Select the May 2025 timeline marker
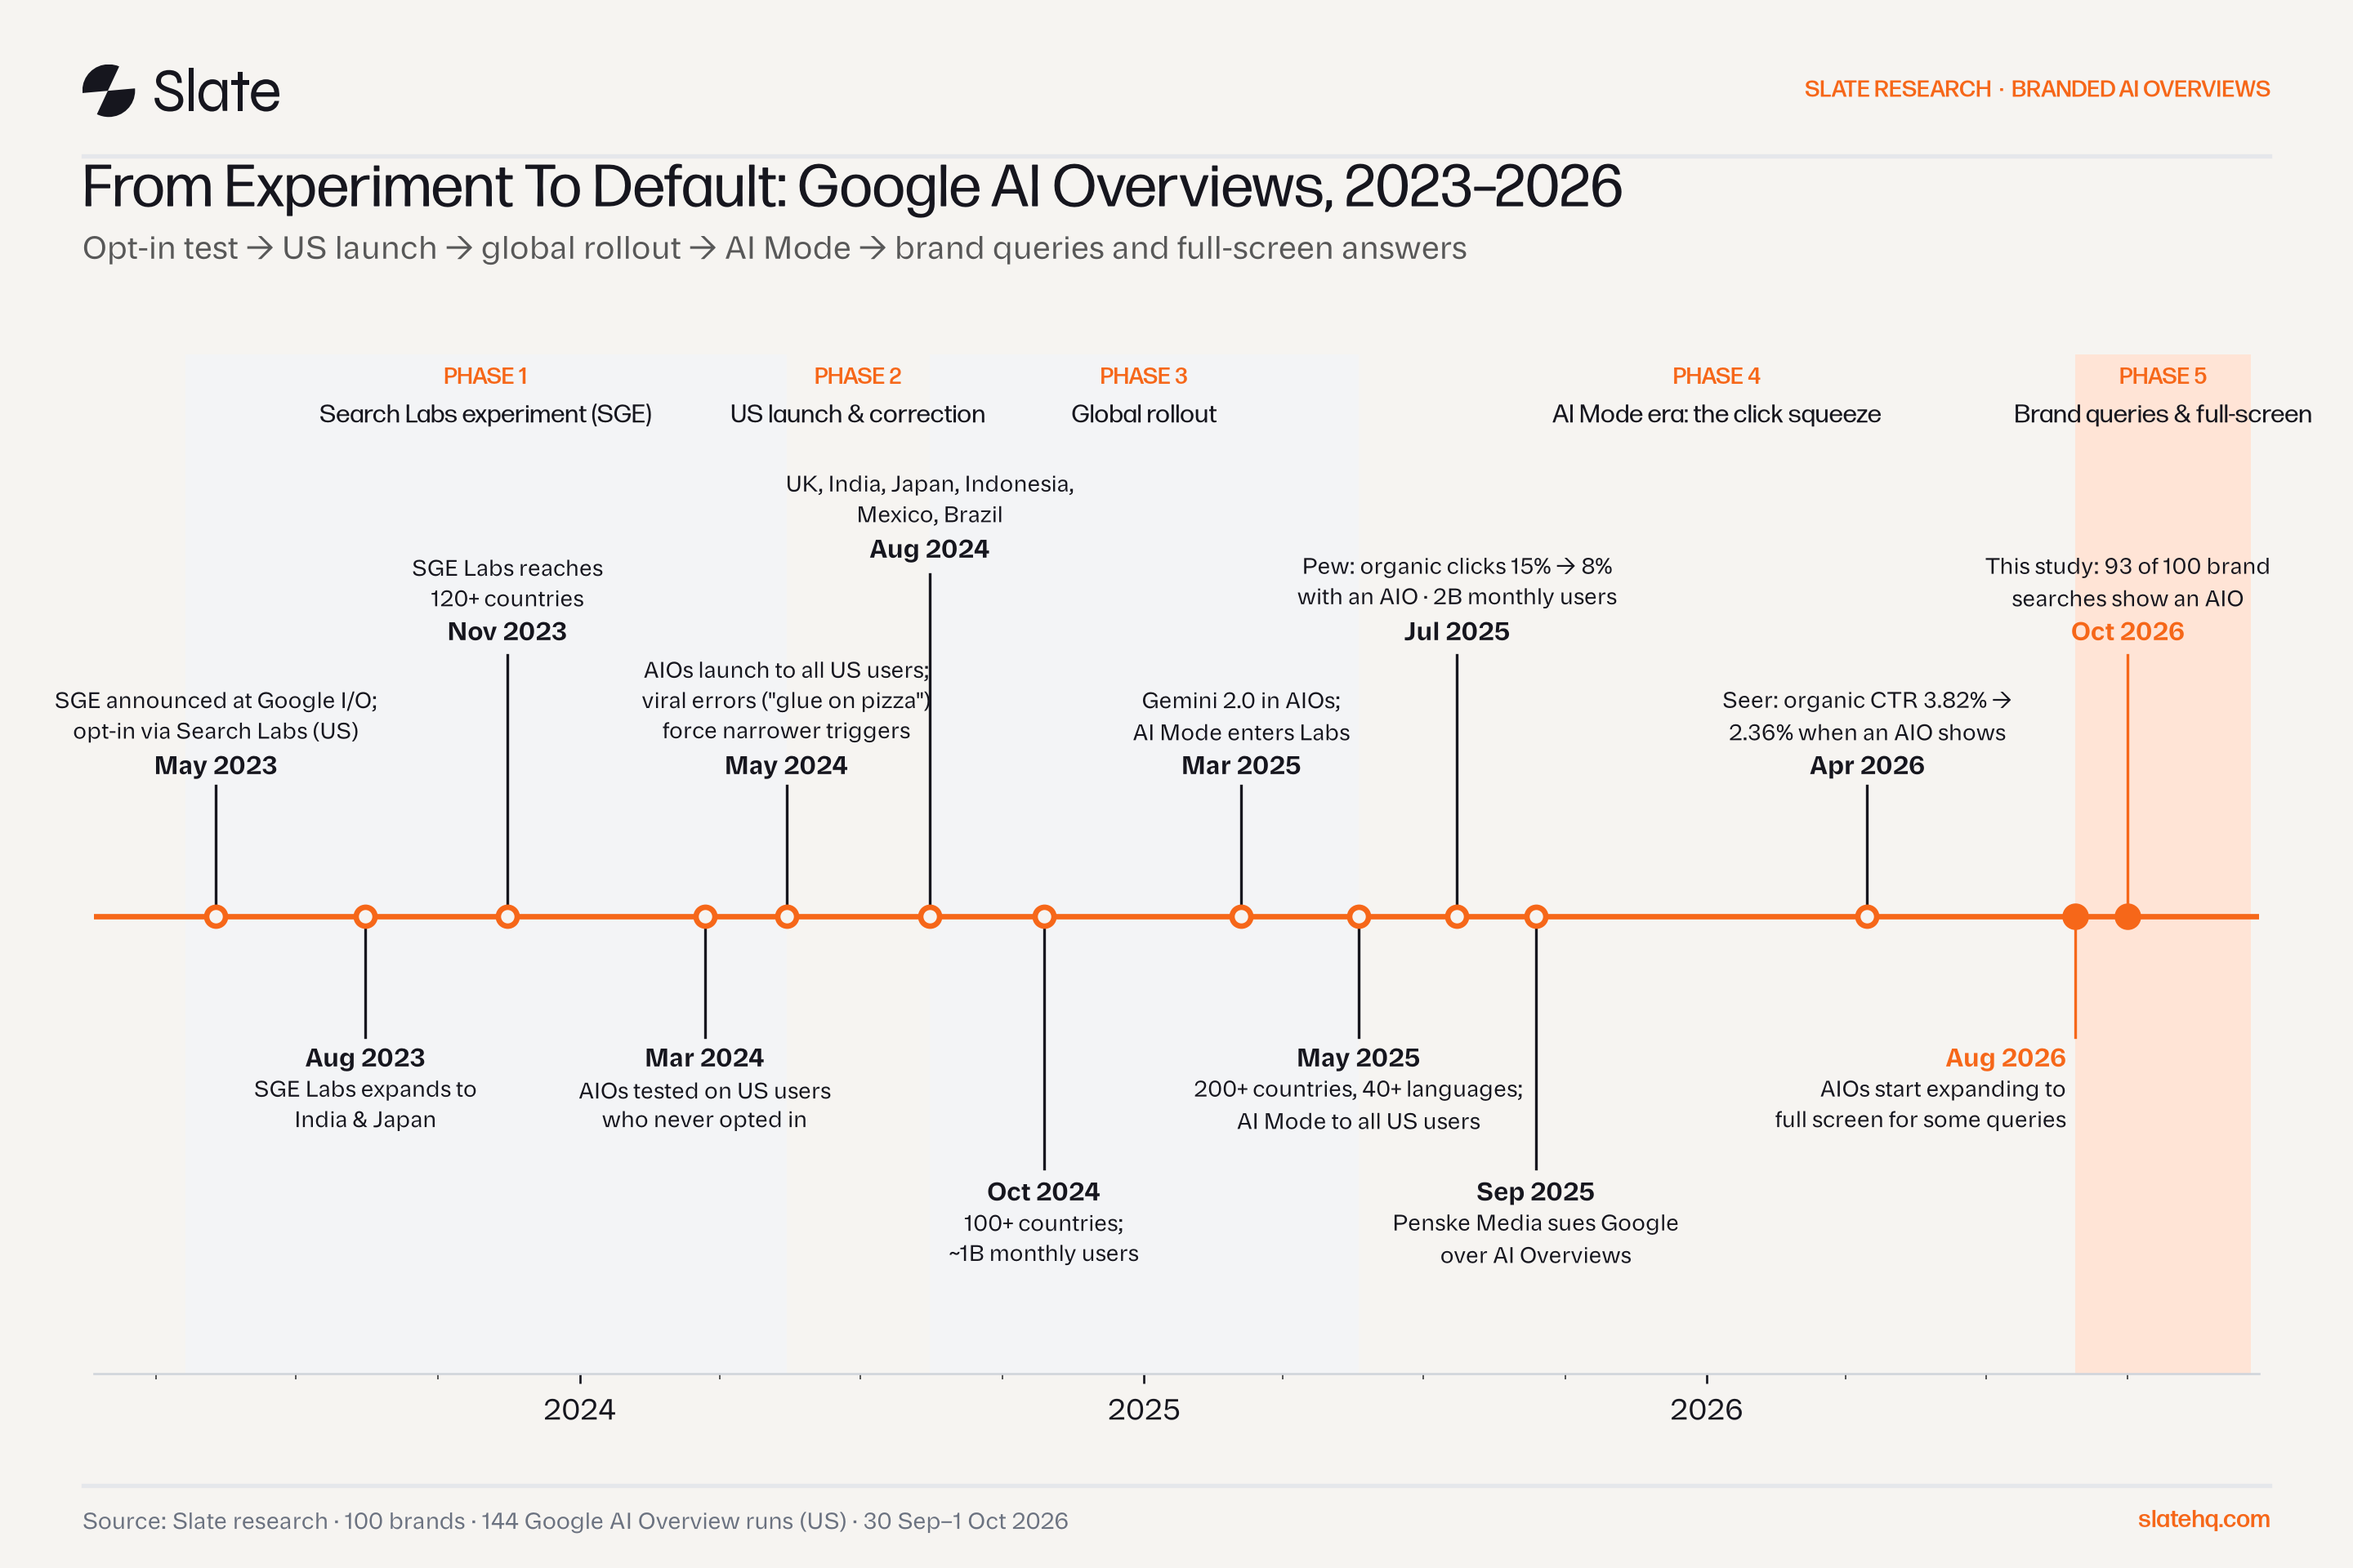 tap(1359, 916)
